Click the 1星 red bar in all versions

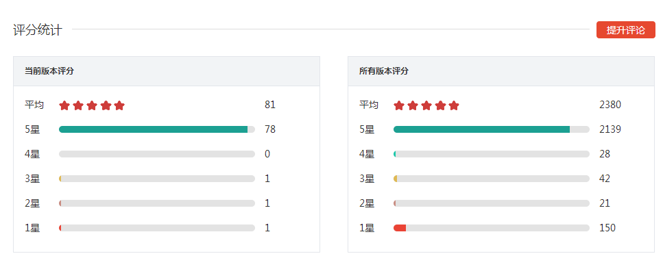pos(400,228)
